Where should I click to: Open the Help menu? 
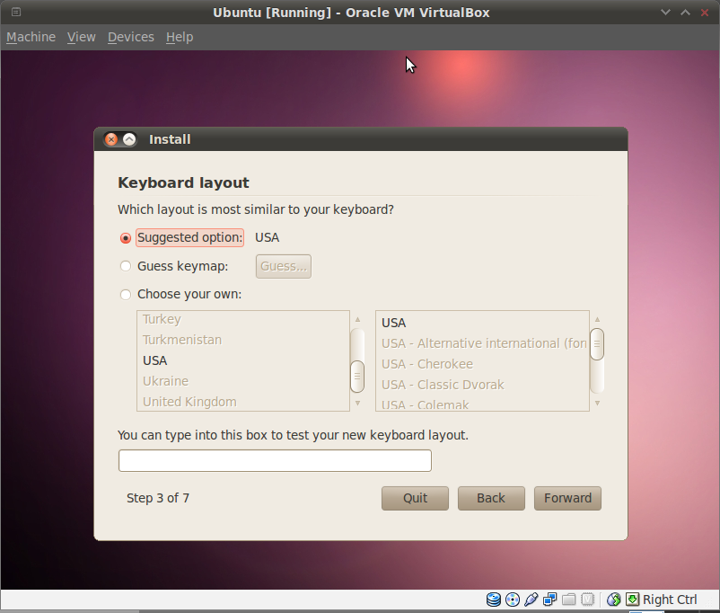click(180, 37)
